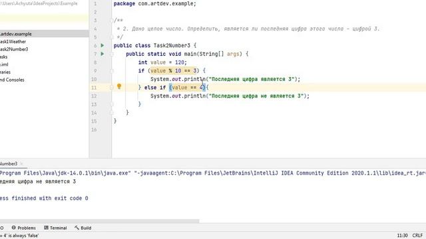Collapse main method fold at line 7

point(111,54)
